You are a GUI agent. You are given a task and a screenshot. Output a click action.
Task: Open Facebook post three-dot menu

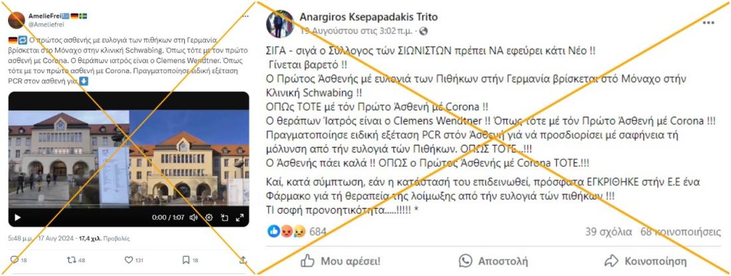pyautogui.click(x=708, y=23)
